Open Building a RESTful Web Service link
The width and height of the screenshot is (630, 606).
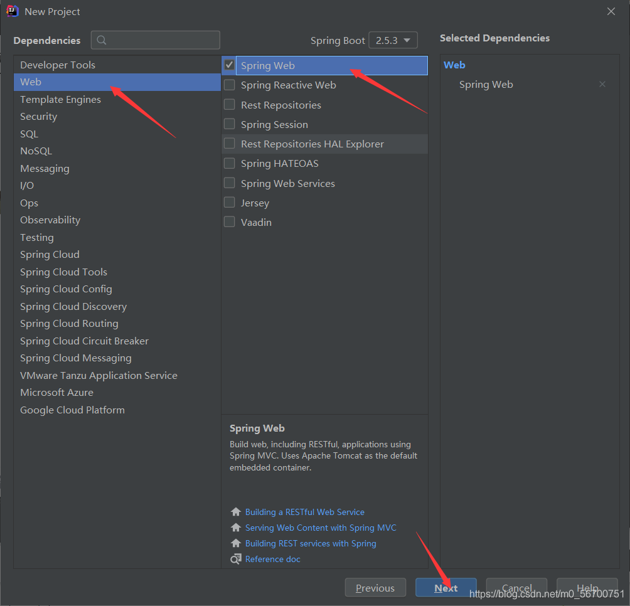point(304,512)
